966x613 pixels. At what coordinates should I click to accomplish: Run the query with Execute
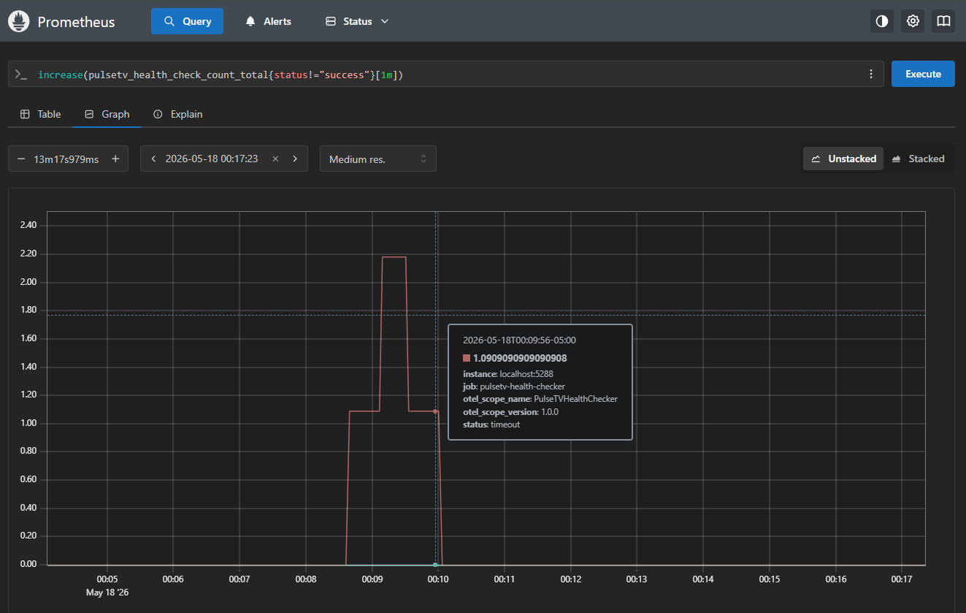pyautogui.click(x=923, y=74)
